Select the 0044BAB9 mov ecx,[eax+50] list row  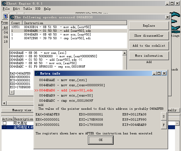coord(68,35)
